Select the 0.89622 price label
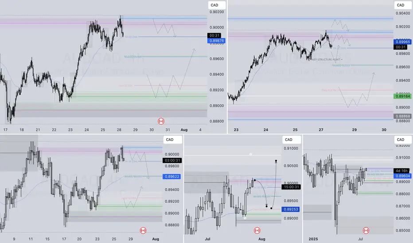This screenshot has height=243, width=413. pyautogui.click(x=172, y=177)
